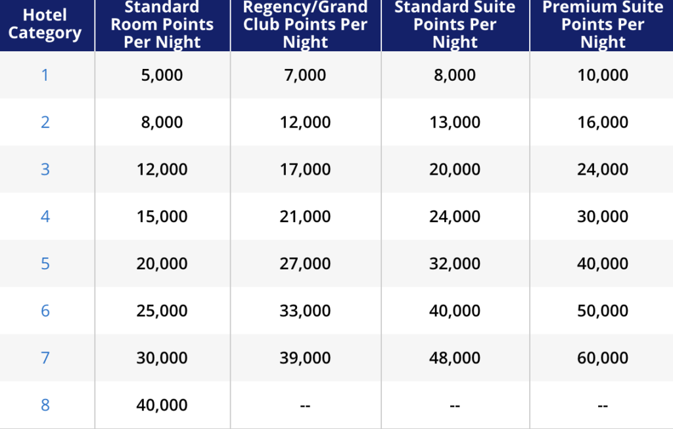Screen dimensions: 673x429
Task: Open the Hotel Category 7 link
Action: tap(45, 358)
